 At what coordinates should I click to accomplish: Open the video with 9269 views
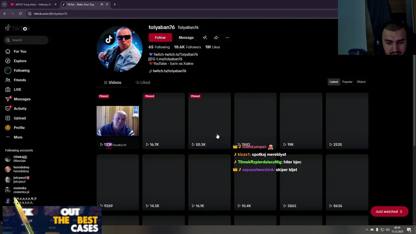(x=118, y=182)
